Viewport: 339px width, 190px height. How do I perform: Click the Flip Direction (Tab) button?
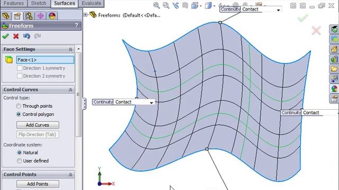coord(38,135)
